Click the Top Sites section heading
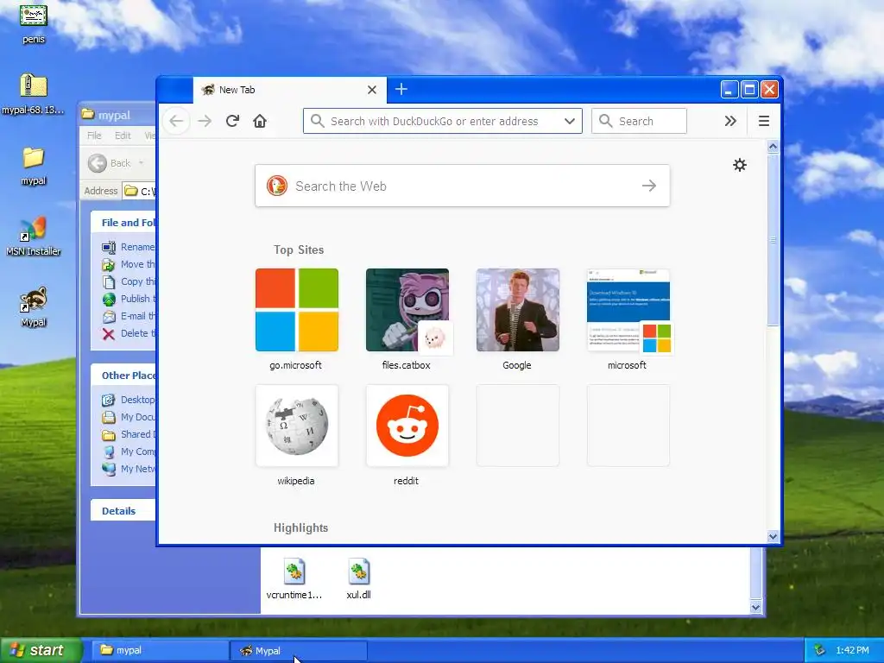 click(299, 249)
